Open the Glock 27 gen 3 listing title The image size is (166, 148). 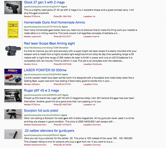[x=44, y=2]
